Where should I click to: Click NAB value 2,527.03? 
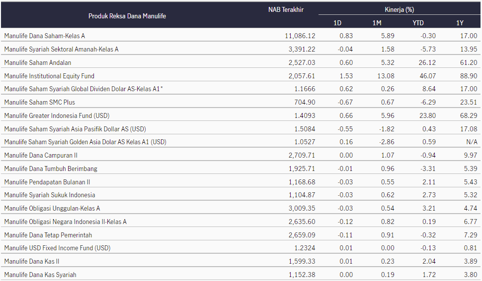(x=302, y=63)
